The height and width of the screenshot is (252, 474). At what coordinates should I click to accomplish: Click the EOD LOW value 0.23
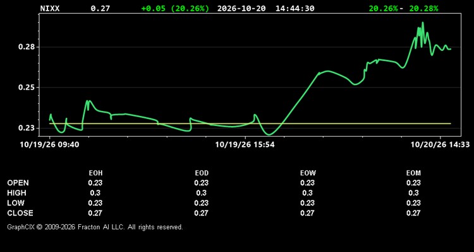point(202,203)
